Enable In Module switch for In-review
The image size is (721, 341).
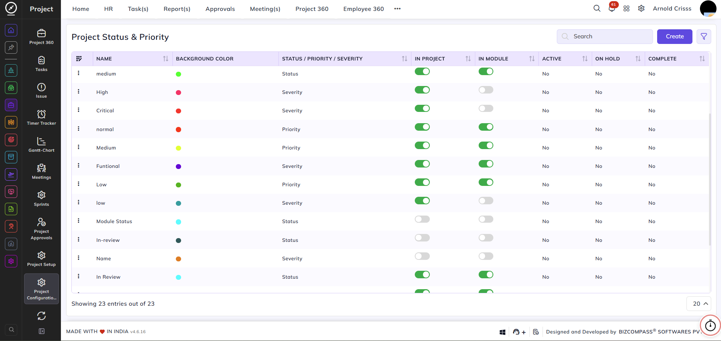click(486, 238)
